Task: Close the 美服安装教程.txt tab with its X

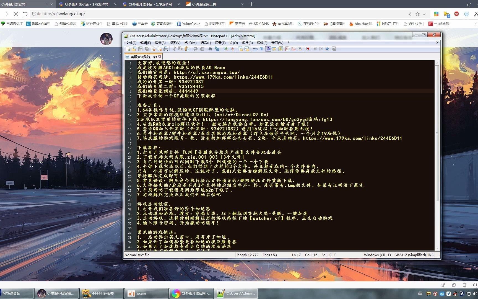Action: point(159,57)
